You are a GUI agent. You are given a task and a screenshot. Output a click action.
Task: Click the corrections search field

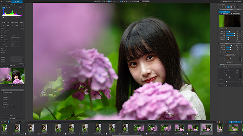pyautogui.click(x=227, y=5)
